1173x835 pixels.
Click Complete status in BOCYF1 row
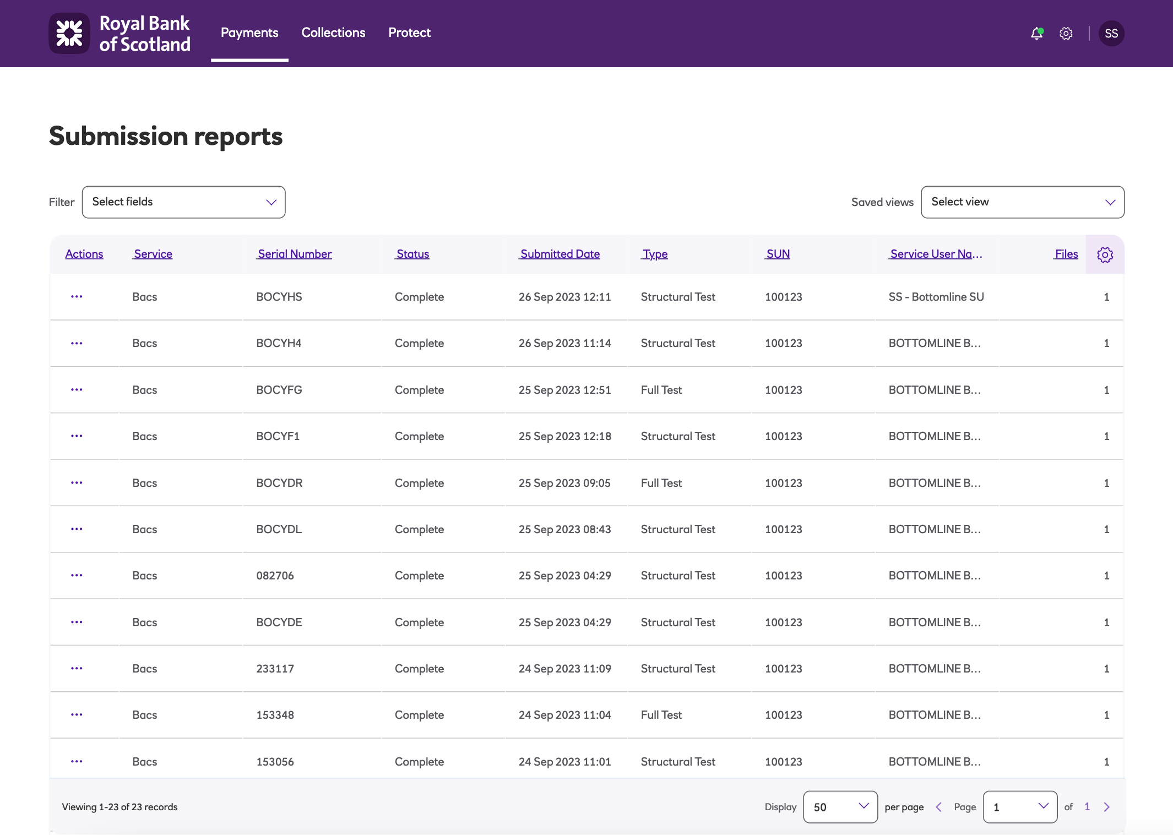point(419,436)
